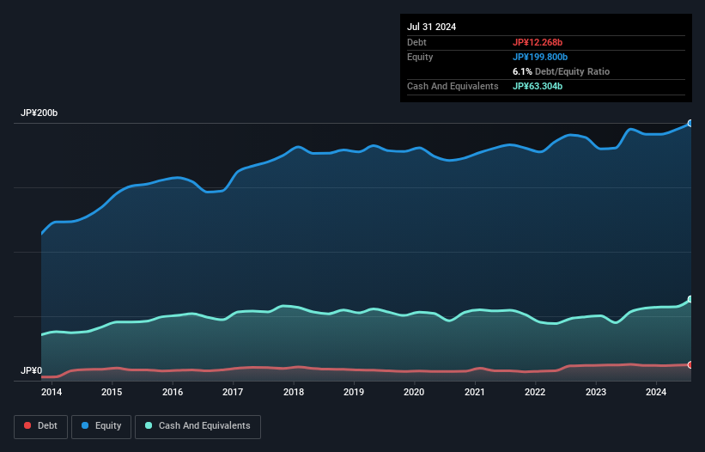Click the JP¥0 y-axis label

coord(31,370)
